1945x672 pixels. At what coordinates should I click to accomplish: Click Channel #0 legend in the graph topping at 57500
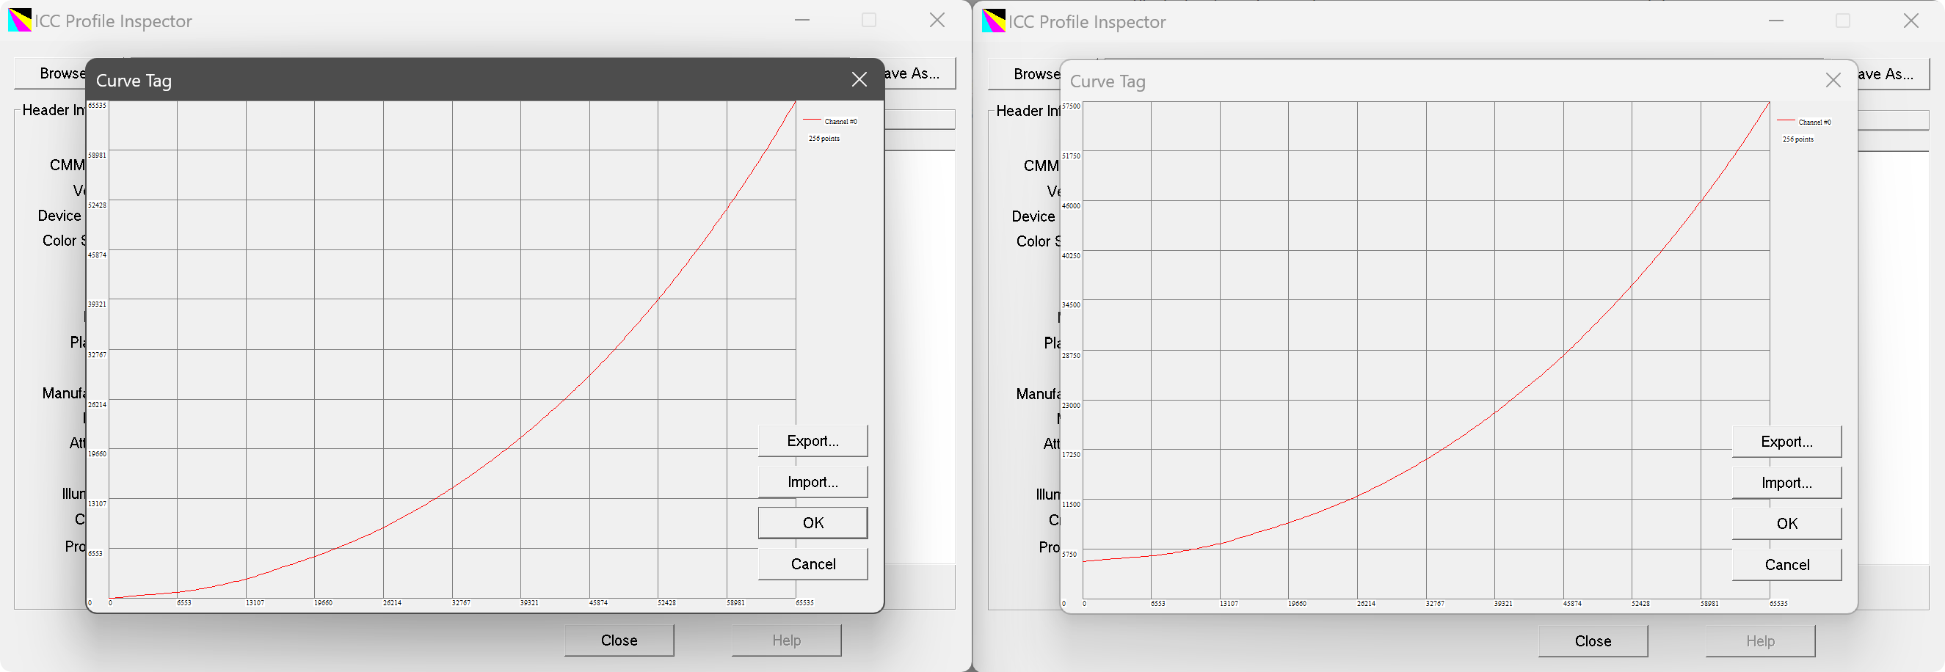(x=1813, y=122)
